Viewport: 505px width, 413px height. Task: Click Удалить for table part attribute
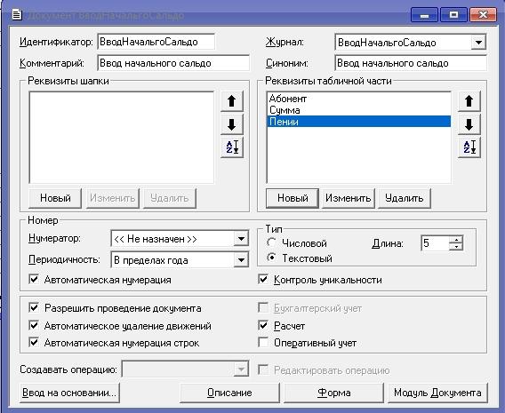tap(405, 198)
